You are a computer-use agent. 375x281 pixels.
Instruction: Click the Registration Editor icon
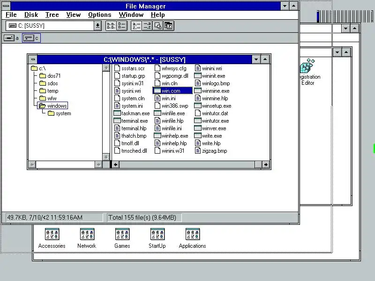(x=309, y=72)
